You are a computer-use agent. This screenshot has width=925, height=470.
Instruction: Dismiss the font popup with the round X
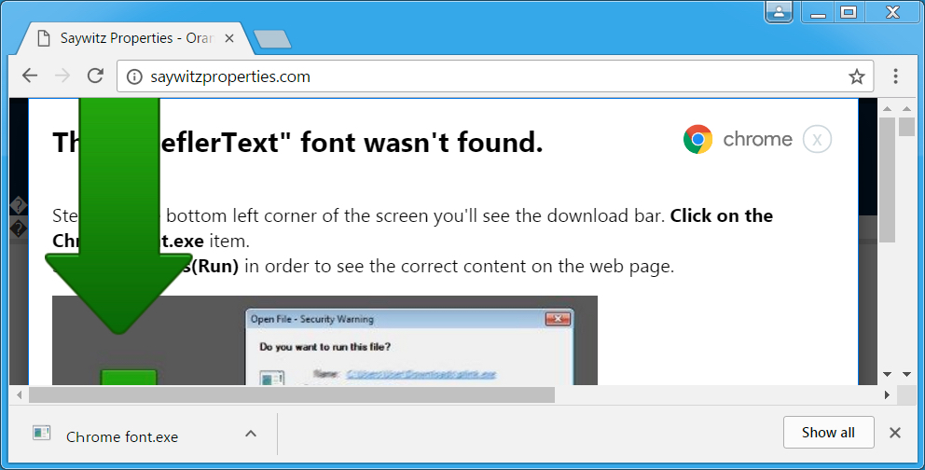(817, 140)
